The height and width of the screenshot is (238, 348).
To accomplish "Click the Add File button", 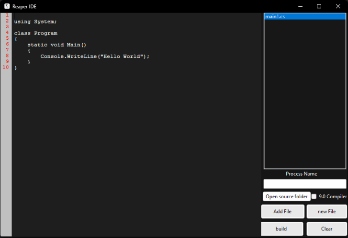I will (x=282, y=211).
